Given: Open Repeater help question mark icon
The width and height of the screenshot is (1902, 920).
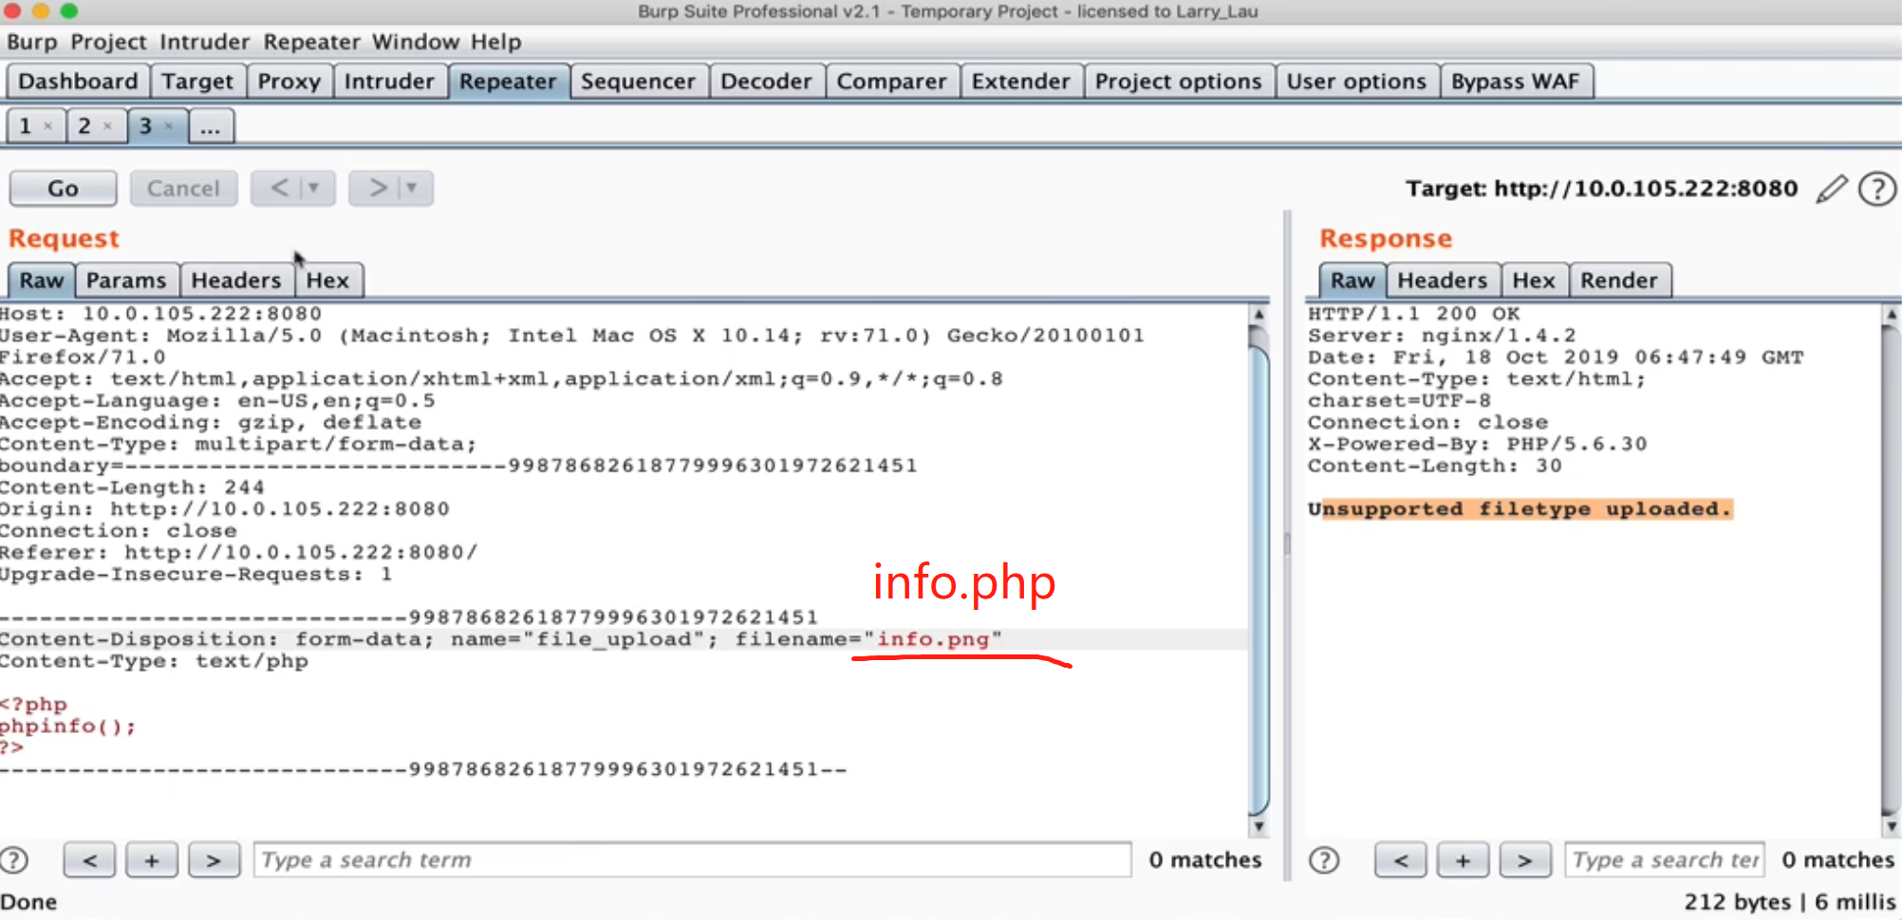Looking at the screenshot, I should point(1877,189).
